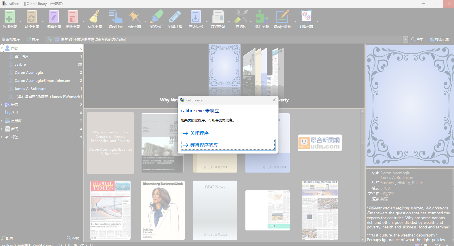Viewport: 454px width, 246px height.
Task: Click the Sort (排序) button
Action: pos(33,39)
